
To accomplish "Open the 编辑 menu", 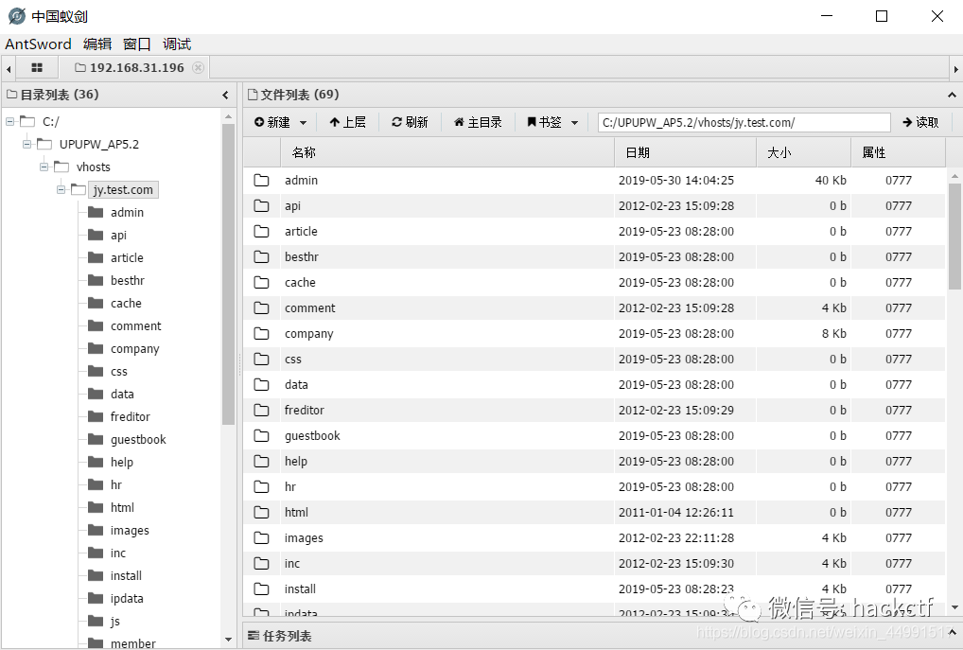I will coord(97,44).
